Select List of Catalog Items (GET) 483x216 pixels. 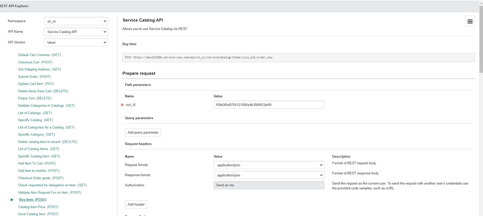[39, 149]
